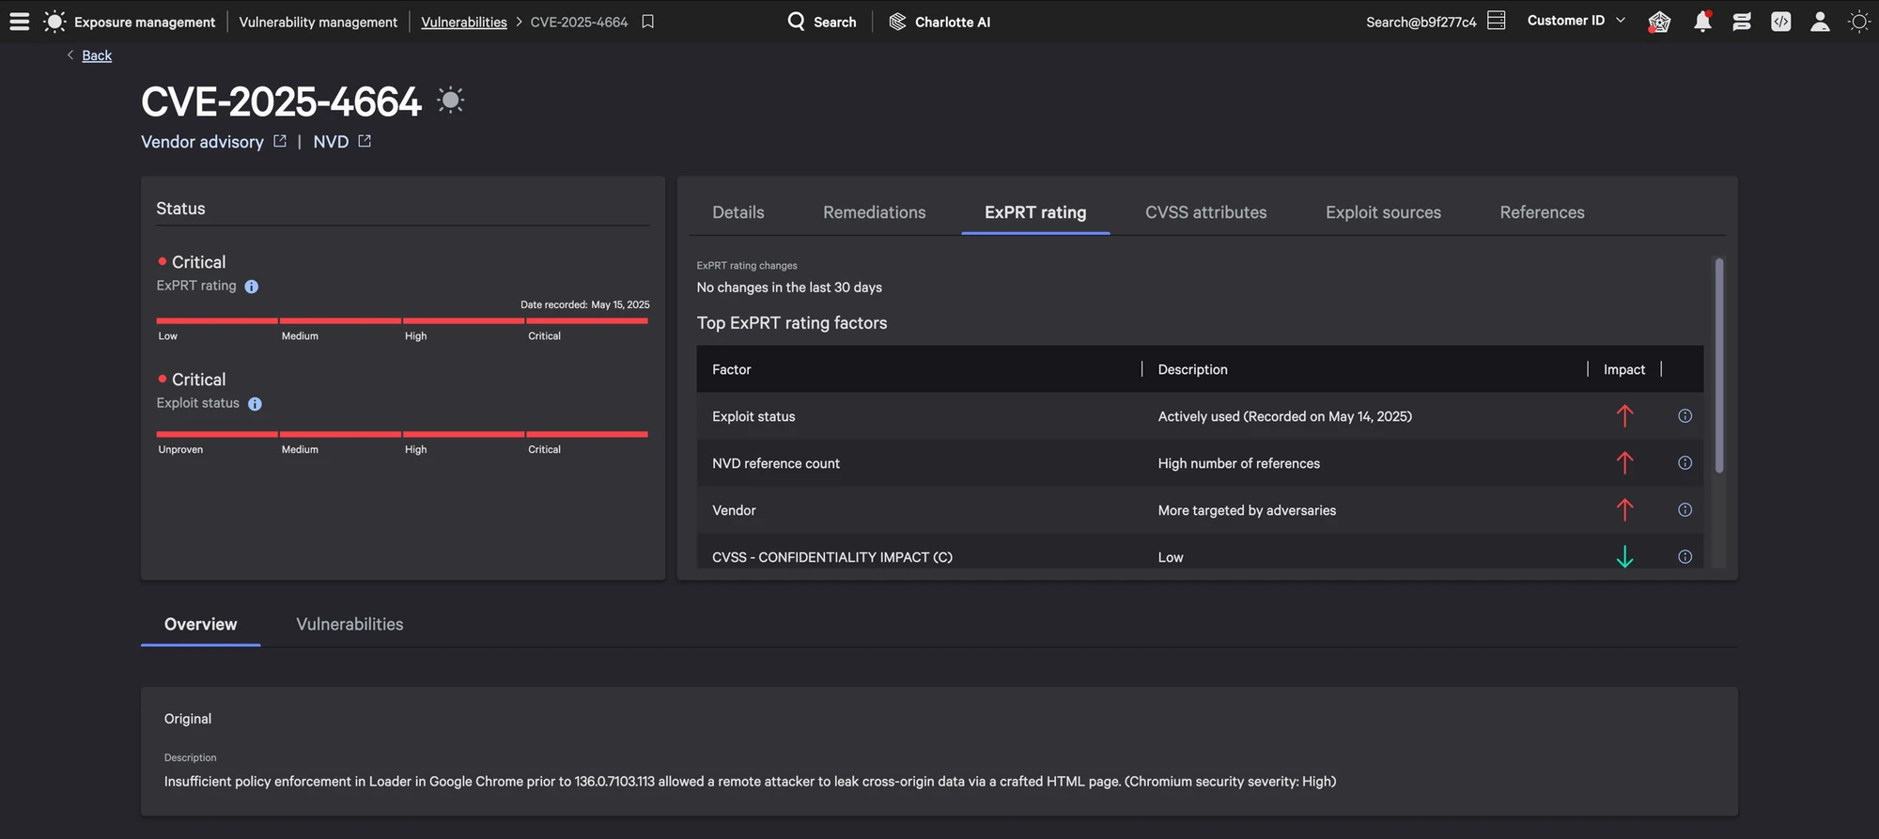Open NVD external link icon
The image size is (1879, 839).
[365, 141]
